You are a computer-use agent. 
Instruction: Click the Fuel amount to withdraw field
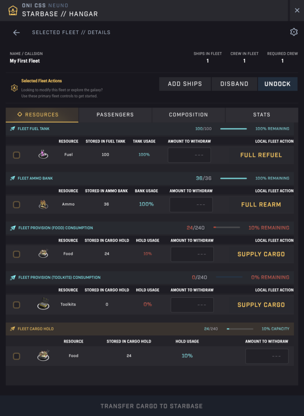click(x=189, y=155)
